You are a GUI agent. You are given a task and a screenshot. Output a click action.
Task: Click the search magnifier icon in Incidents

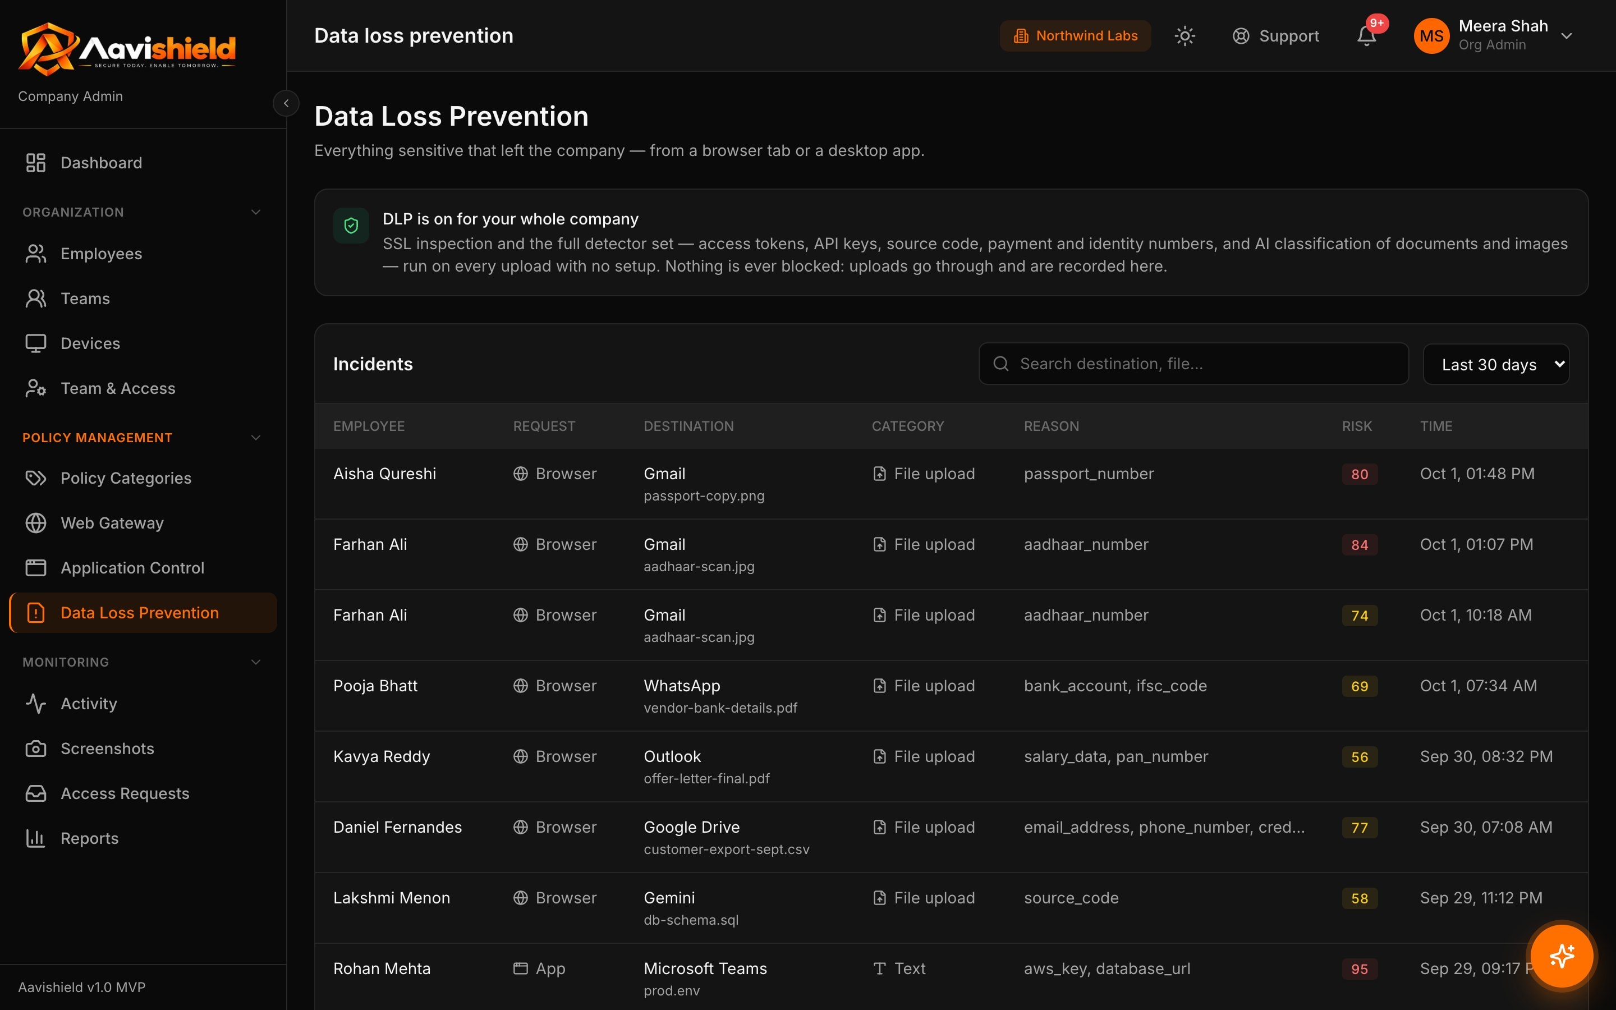pos(1000,364)
